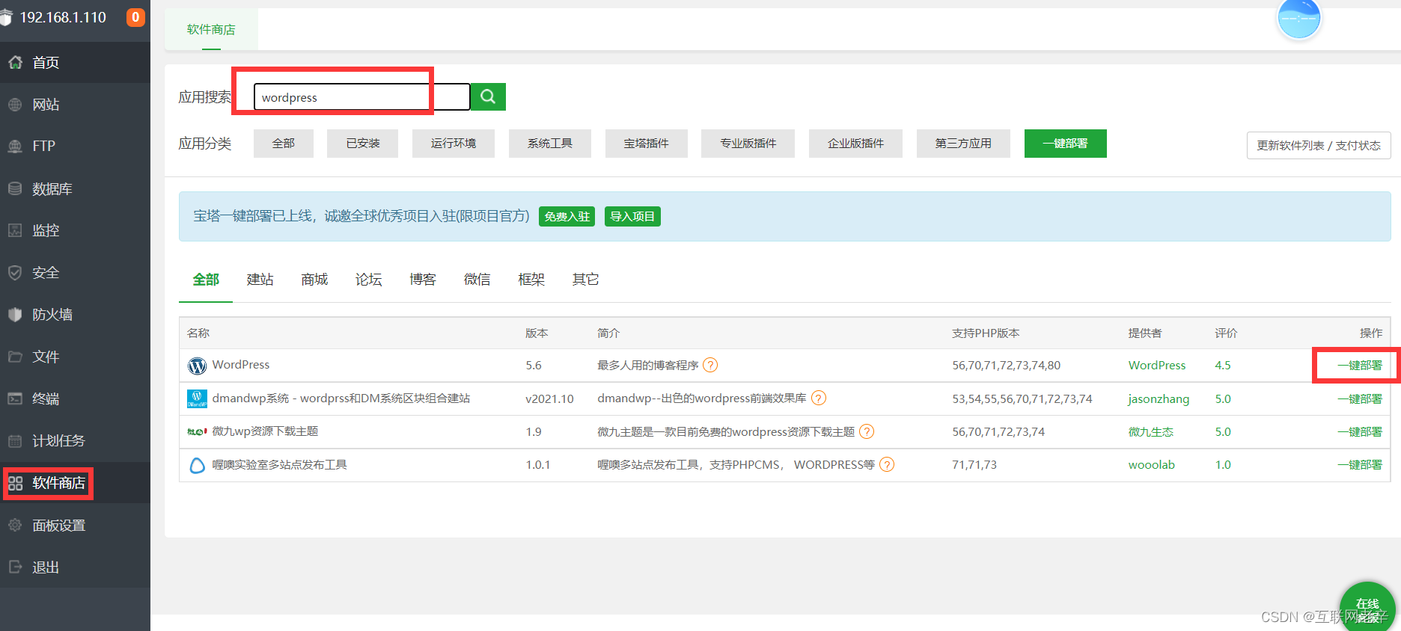
Task: Click the 退出 logout icon
Action: (16, 567)
